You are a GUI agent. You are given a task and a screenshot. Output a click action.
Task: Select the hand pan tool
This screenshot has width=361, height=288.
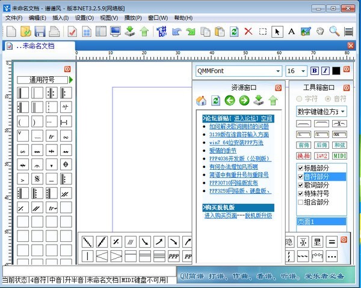point(320,31)
